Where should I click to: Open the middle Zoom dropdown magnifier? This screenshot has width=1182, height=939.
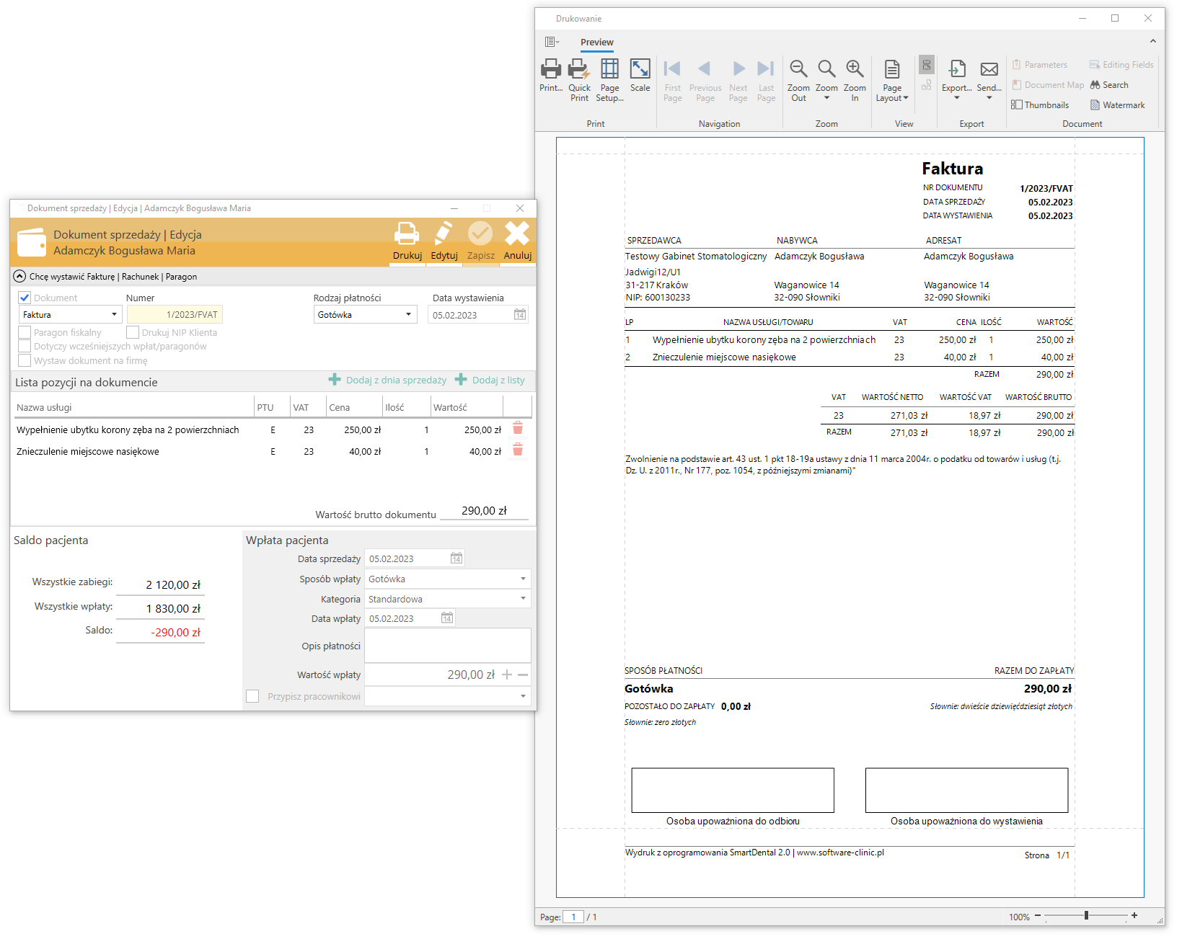tap(826, 79)
